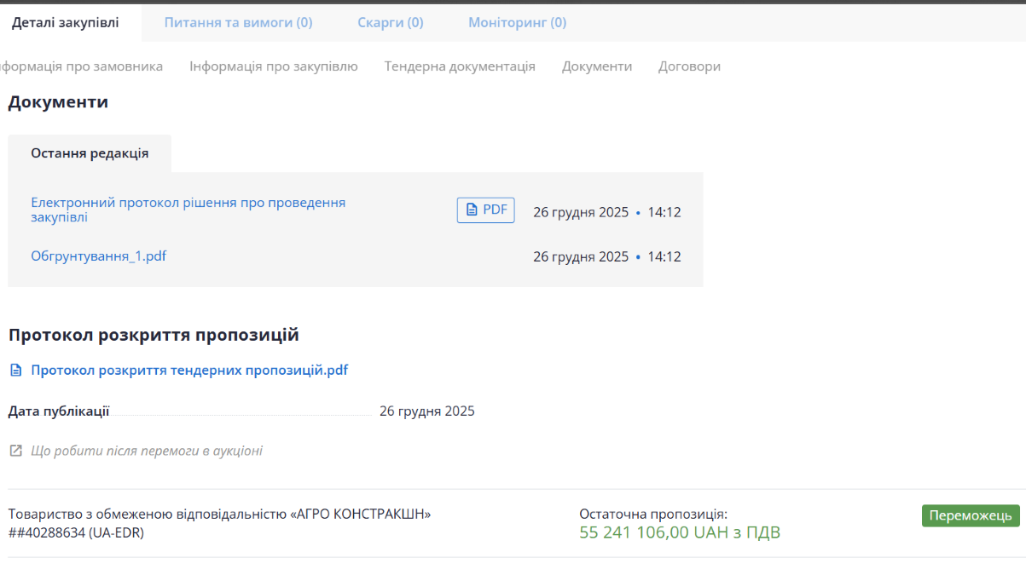Click the document icon beside Протокол розкриття link
Screen dimensions: 1026x575
[15, 371]
